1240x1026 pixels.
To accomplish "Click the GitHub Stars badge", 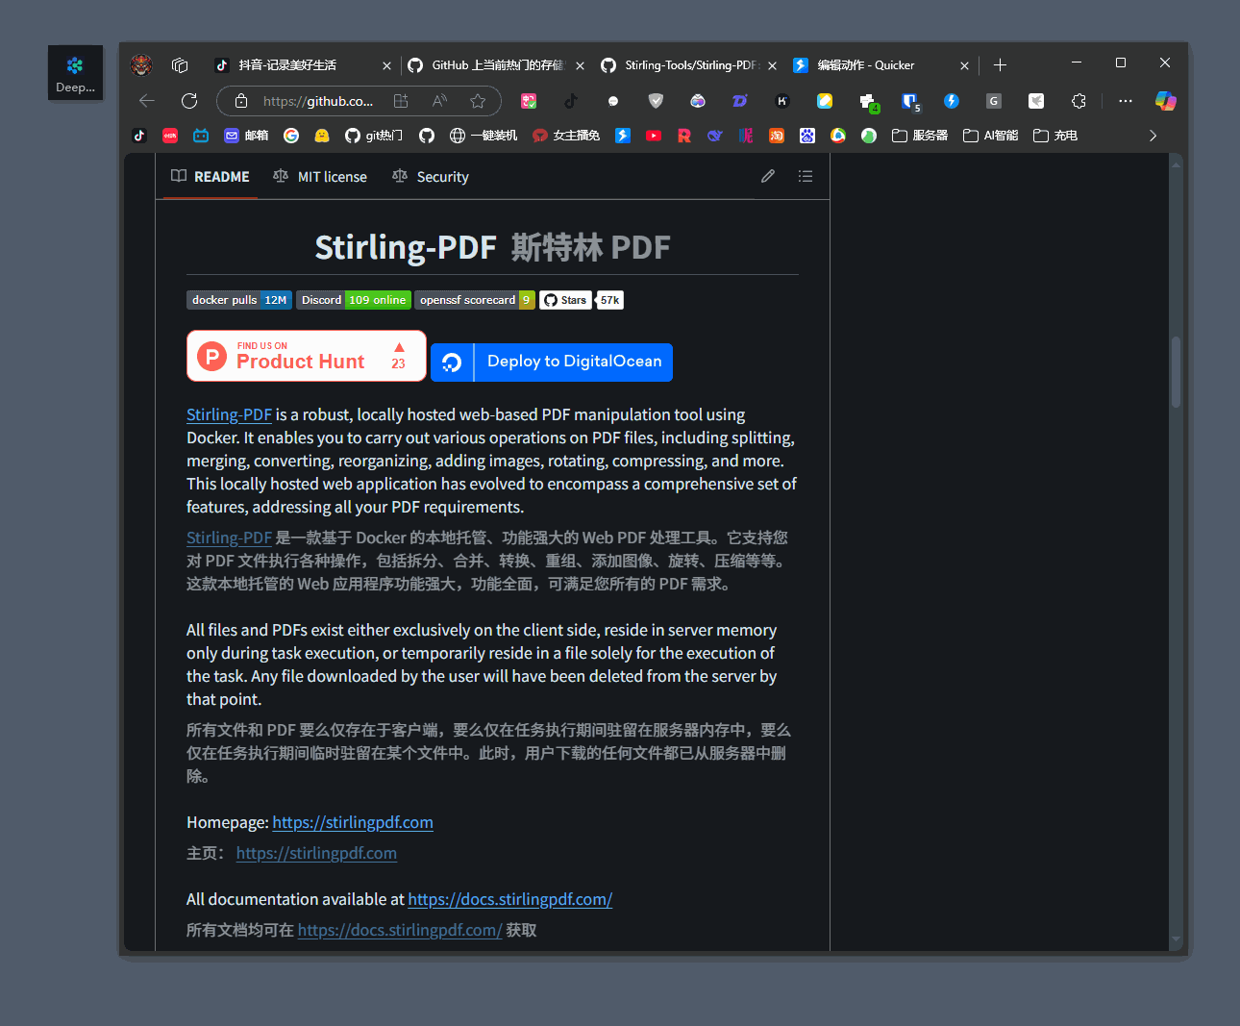I will (x=565, y=300).
